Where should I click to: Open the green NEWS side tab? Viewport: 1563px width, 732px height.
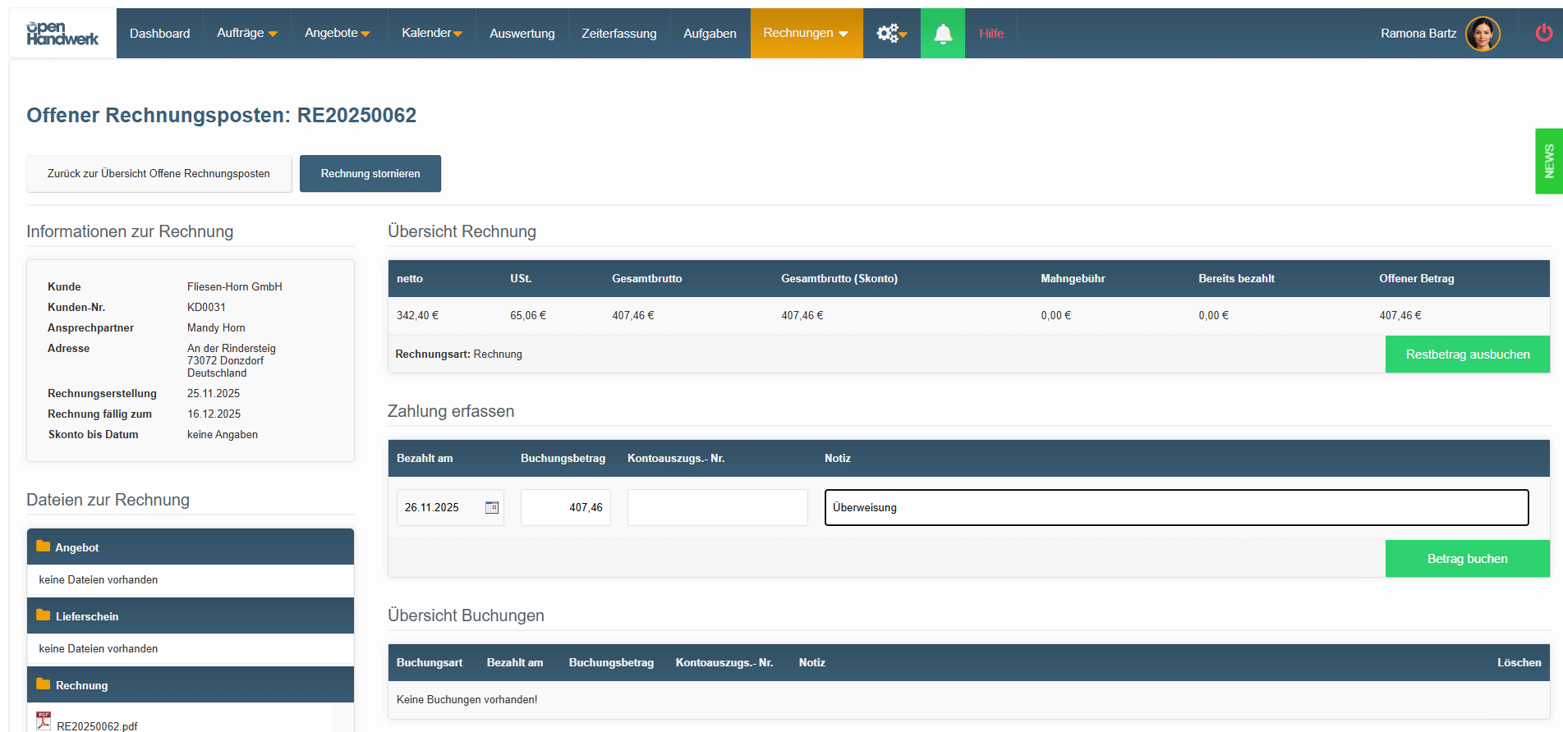(1548, 161)
